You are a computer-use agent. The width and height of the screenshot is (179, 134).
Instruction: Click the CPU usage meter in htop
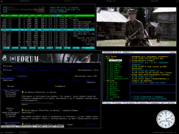click(x=24, y=8)
